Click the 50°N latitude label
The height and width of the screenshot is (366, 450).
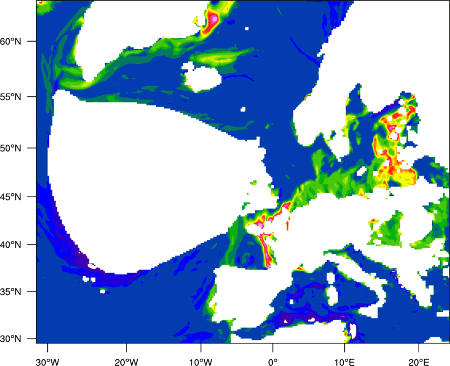[11, 148]
